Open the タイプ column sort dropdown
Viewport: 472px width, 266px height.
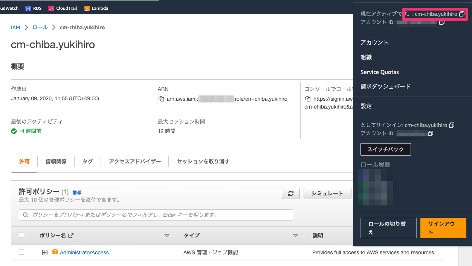tap(295, 235)
